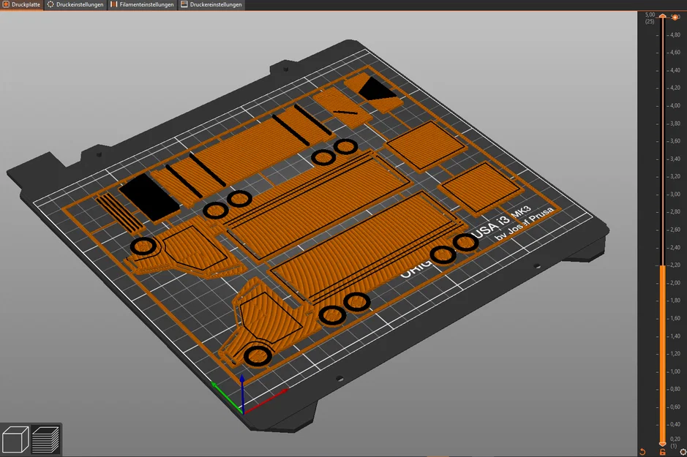Click the upper layer slider thumb
This screenshot has height=457, width=687.
pos(663,16)
